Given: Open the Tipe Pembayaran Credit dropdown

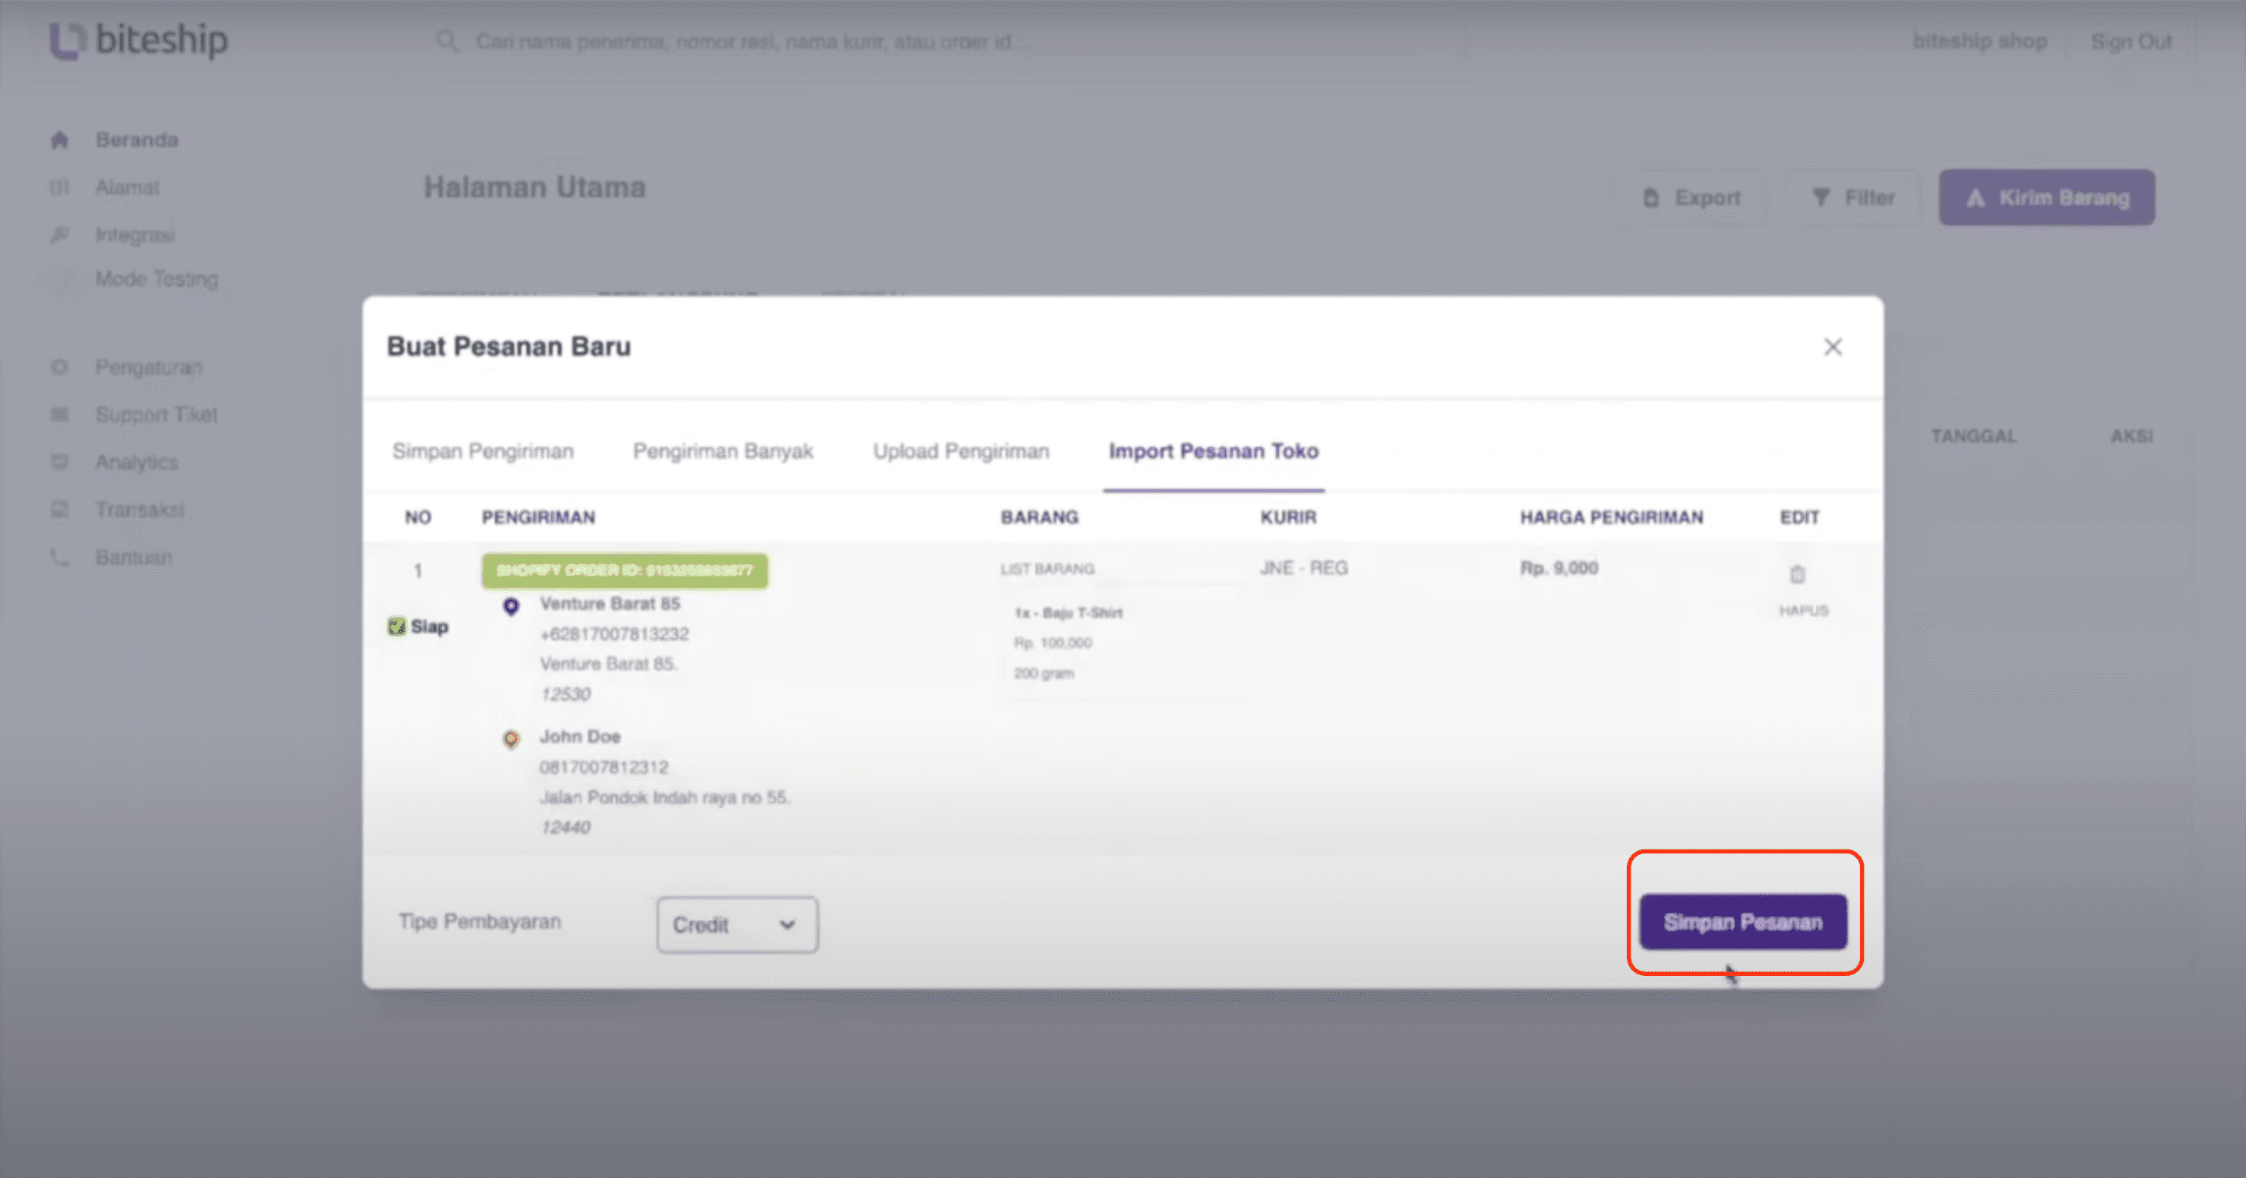Looking at the screenshot, I should [x=737, y=924].
